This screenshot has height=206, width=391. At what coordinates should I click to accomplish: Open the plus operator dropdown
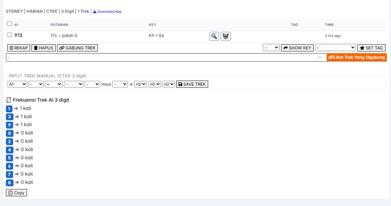pos(54,84)
